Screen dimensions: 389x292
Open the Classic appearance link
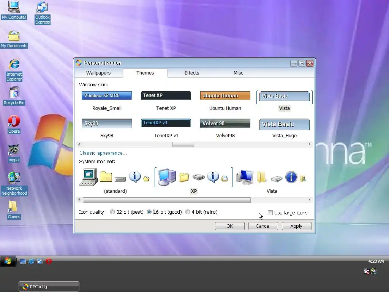103,153
